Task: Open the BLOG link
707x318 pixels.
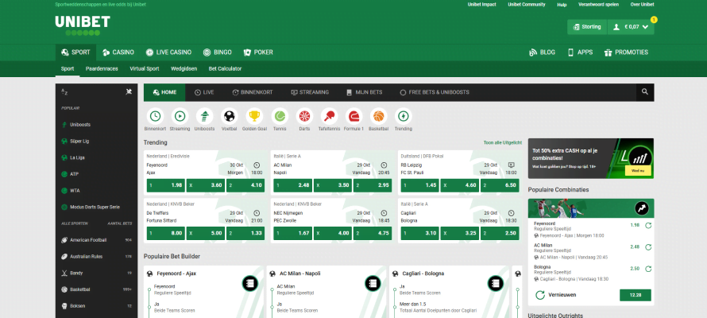Action: (542, 52)
